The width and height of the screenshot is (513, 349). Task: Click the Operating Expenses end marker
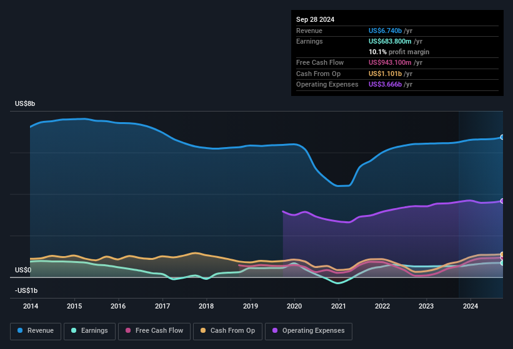[502, 201]
